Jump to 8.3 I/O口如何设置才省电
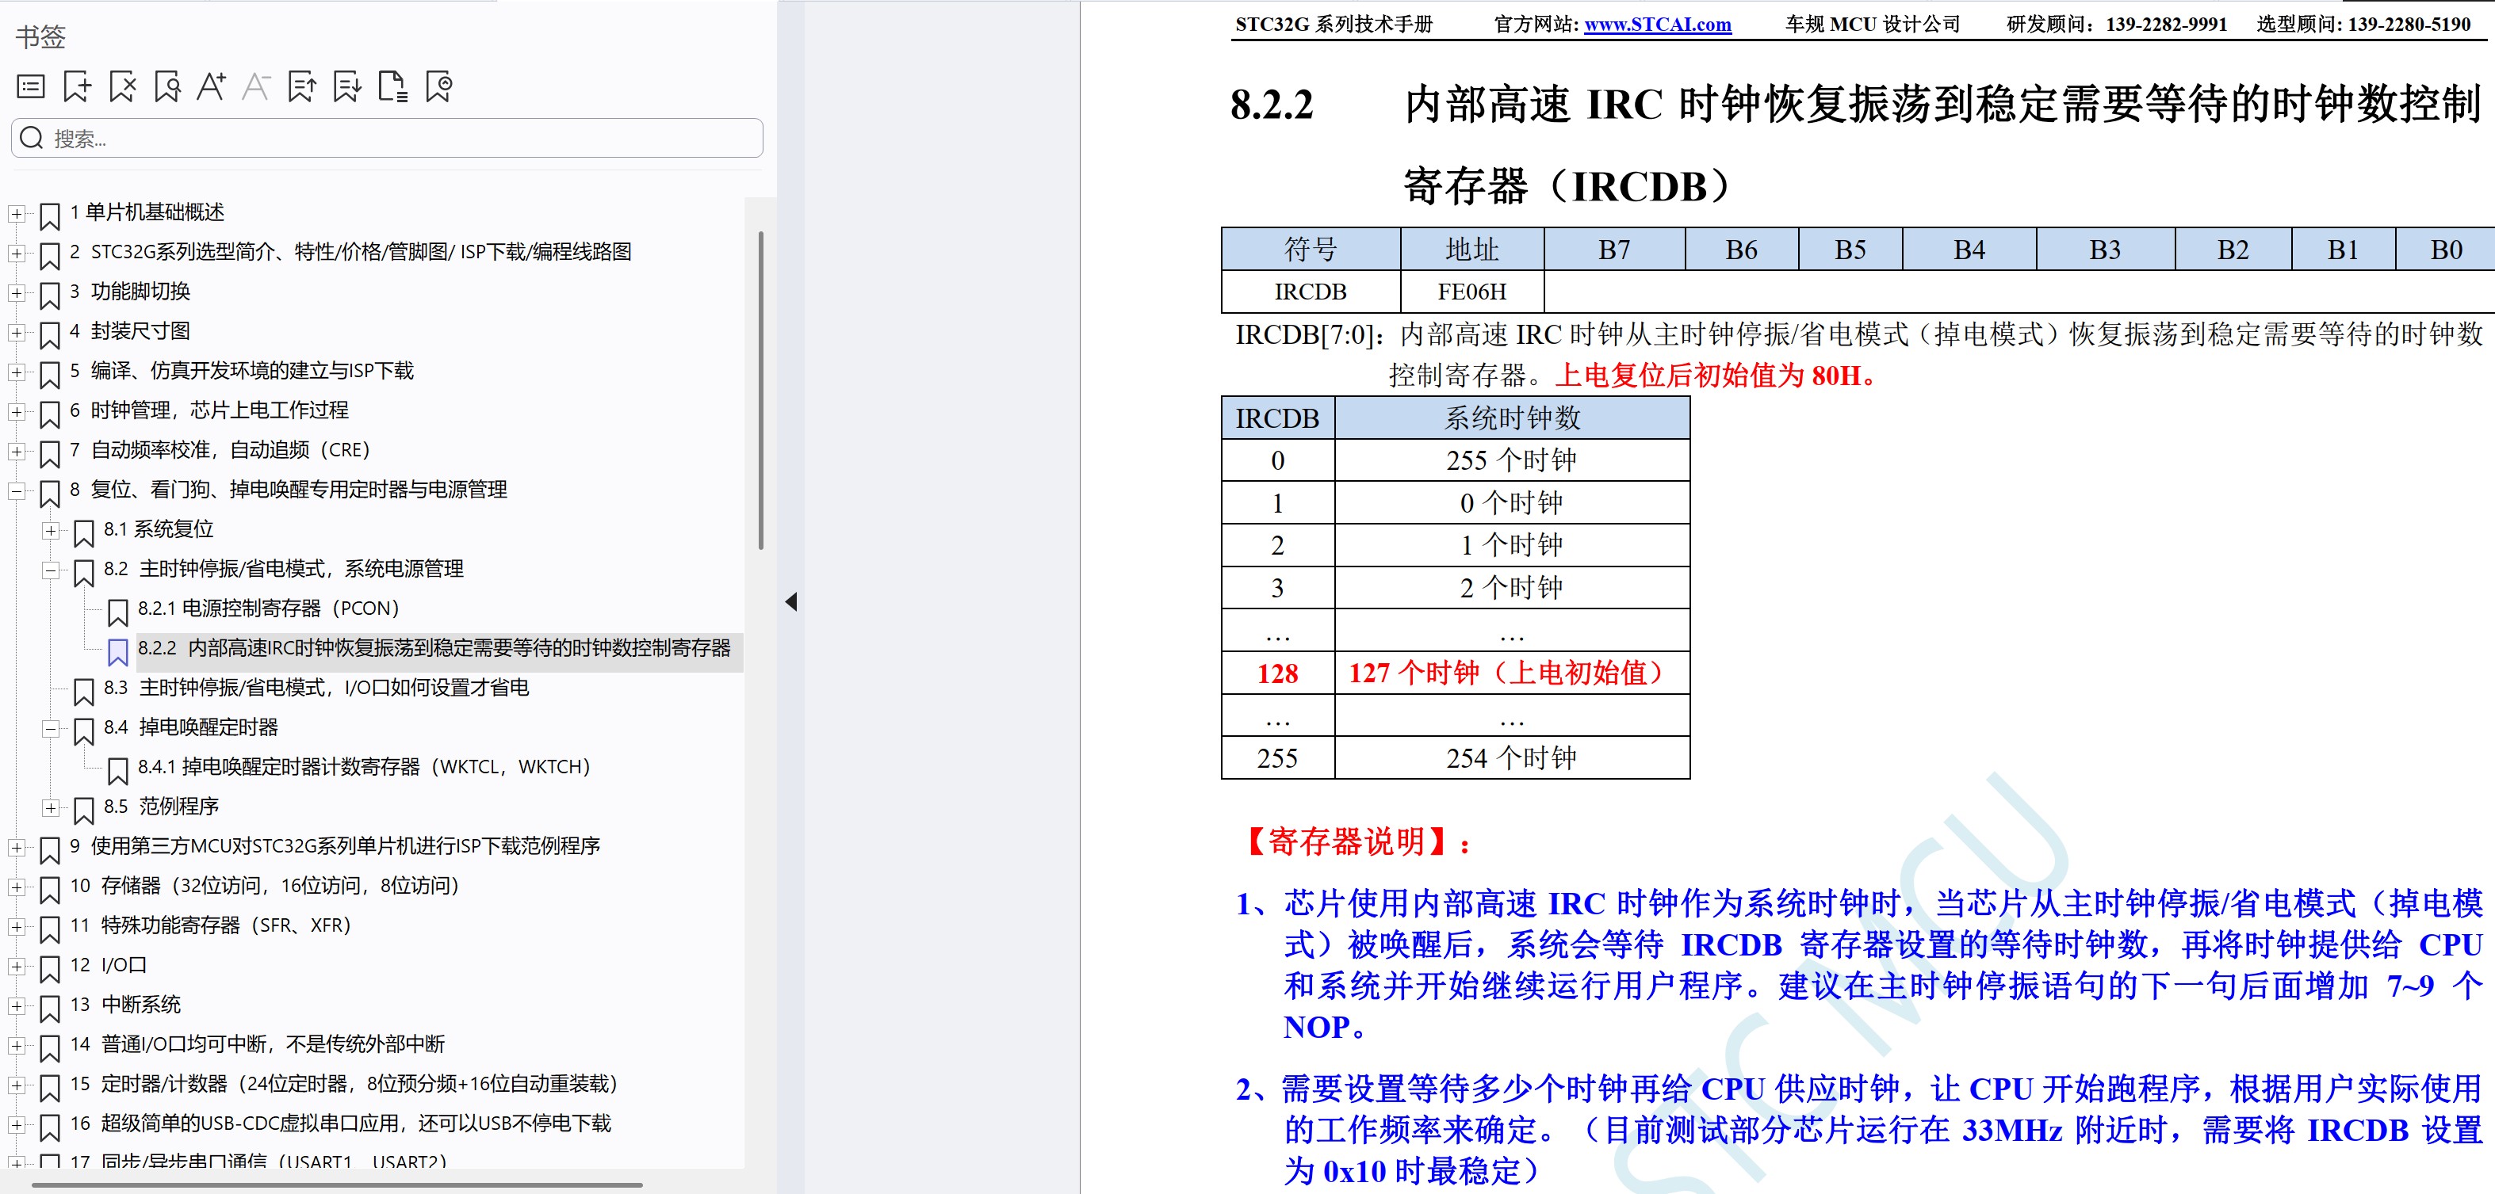The height and width of the screenshot is (1194, 2495). tap(316, 688)
